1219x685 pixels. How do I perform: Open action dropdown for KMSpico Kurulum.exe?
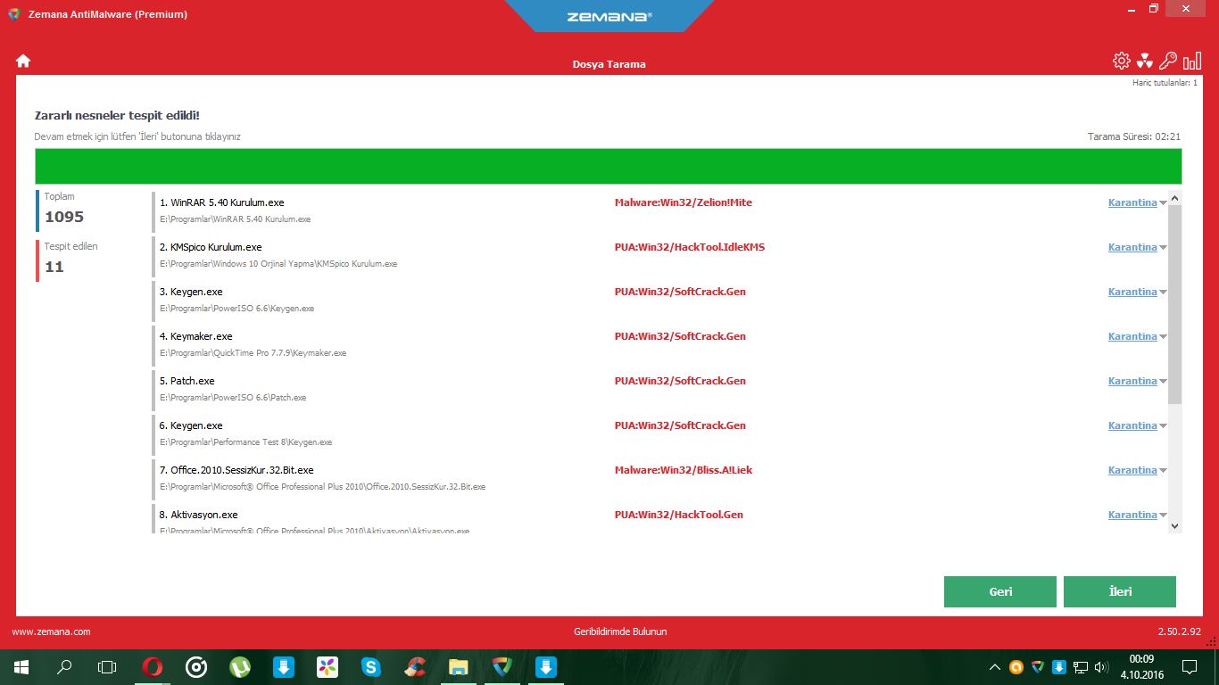1163,248
